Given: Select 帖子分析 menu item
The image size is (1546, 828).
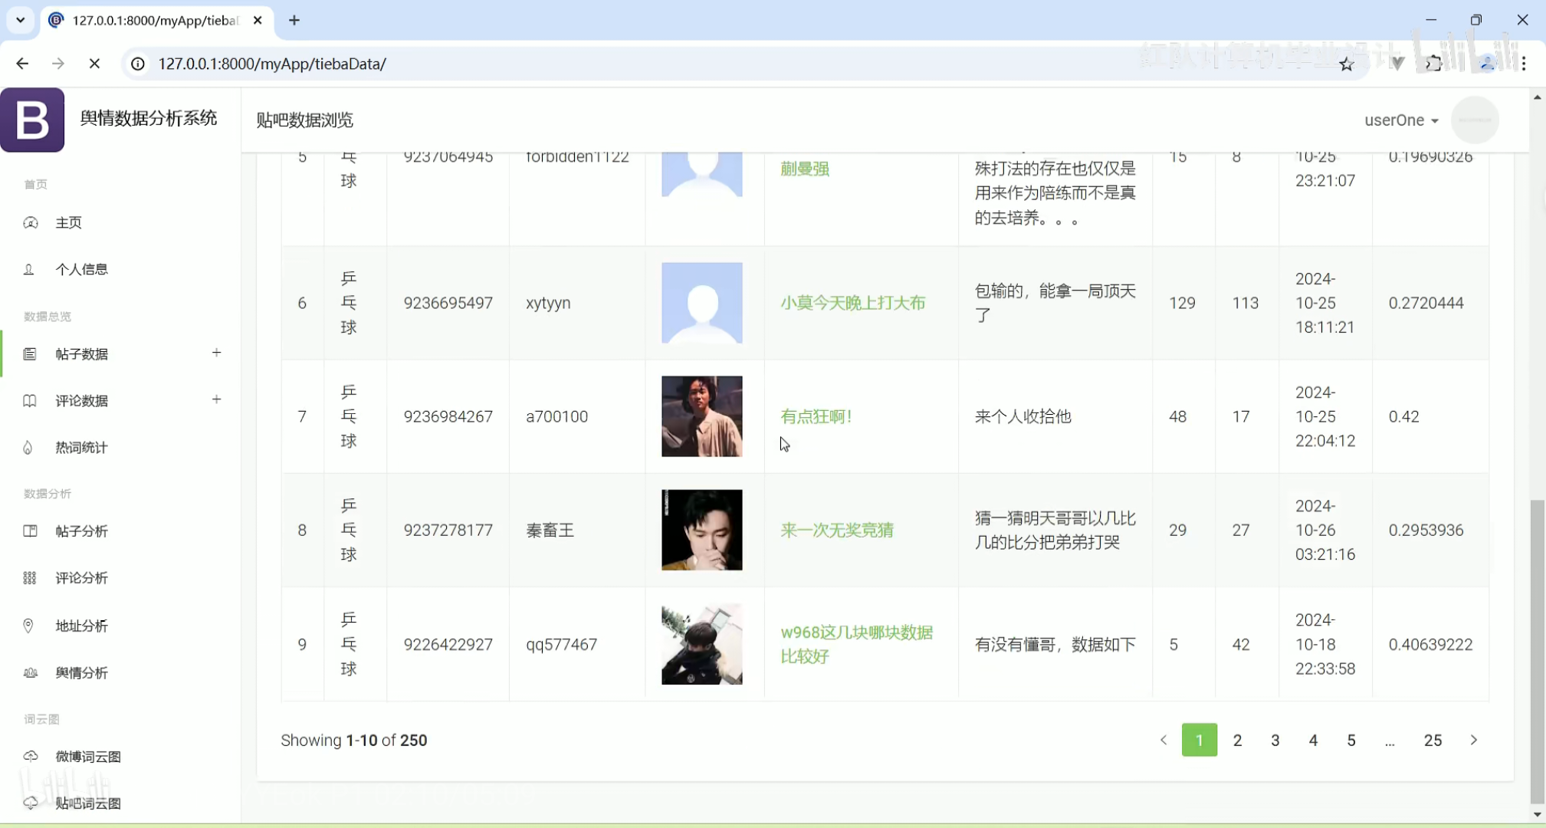Looking at the screenshot, I should point(81,531).
